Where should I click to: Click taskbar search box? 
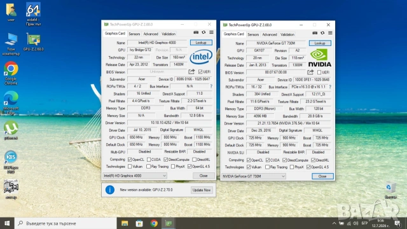pos(66,223)
